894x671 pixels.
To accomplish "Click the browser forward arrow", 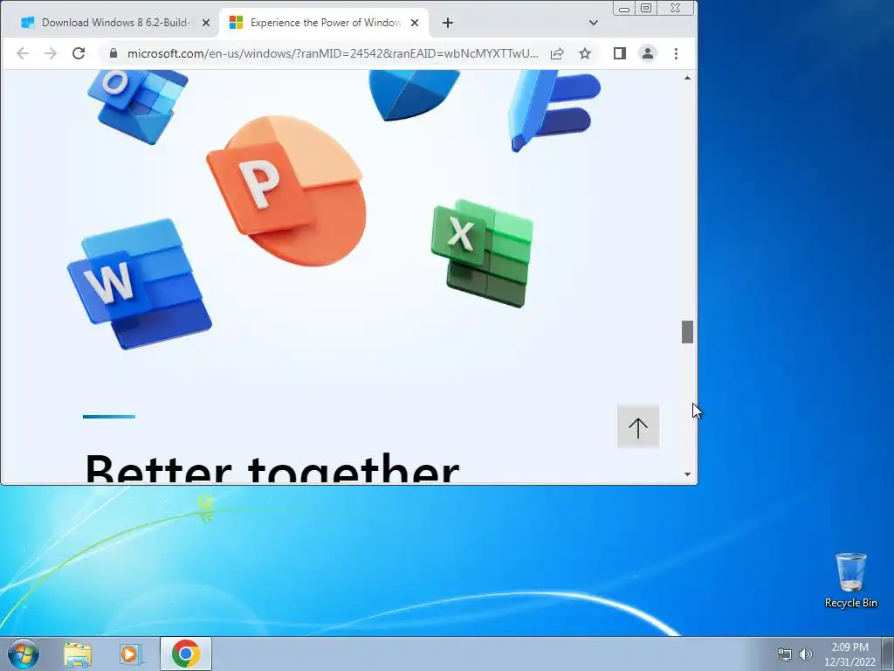I will [50, 53].
